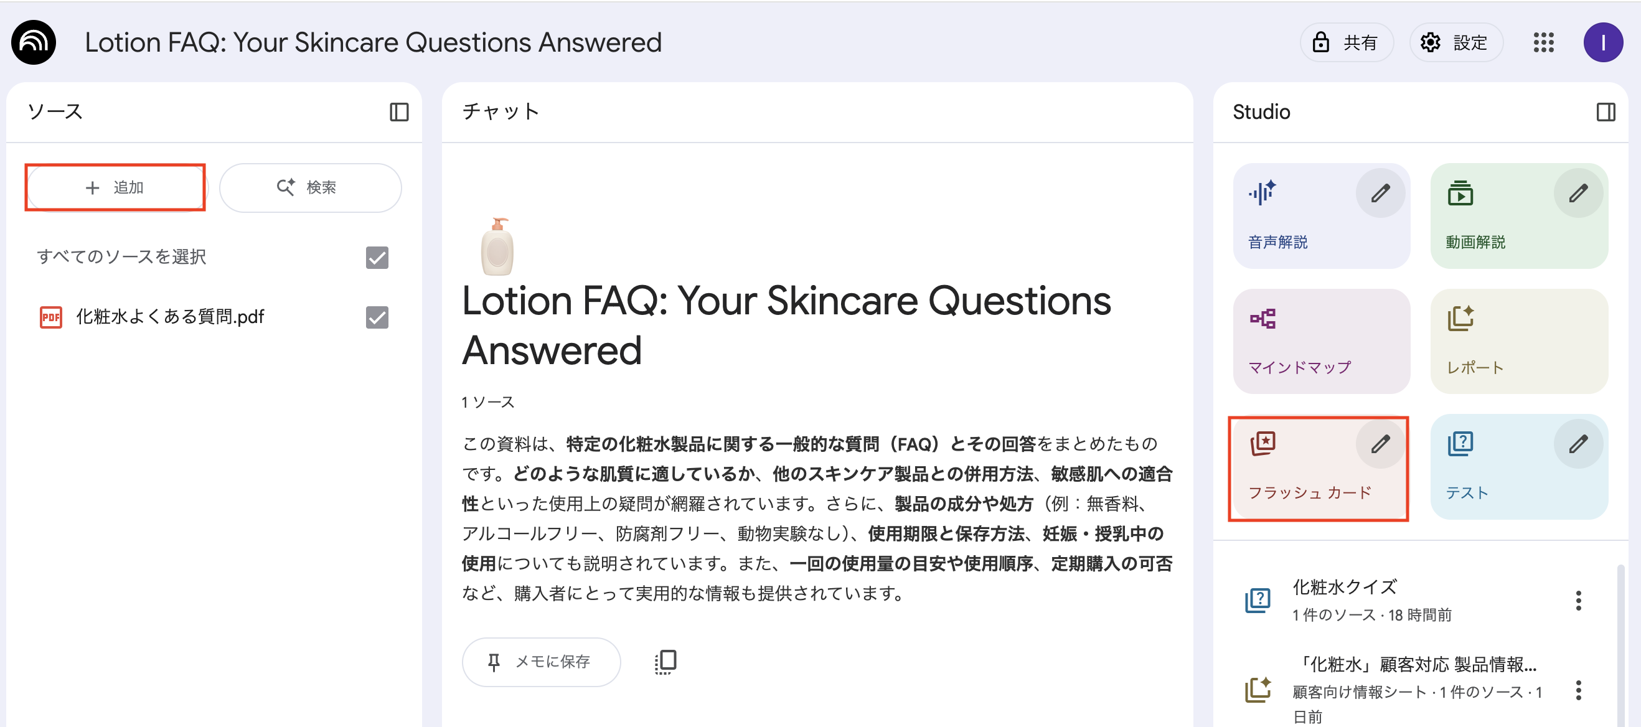Uncheck the 化粧水よくある質問.pdf source checkbox
This screenshot has width=1641, height=727.
[377, 317]
